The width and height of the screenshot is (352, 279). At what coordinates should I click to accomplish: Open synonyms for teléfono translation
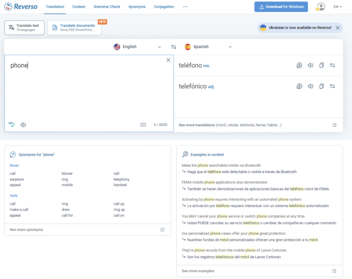pos(299,65)
